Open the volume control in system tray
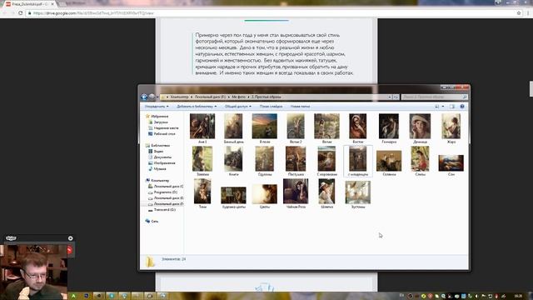 point(476,297)
